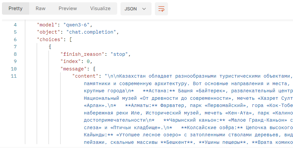The width and height of the screenshot is (293, 150).
Task: Click the "model" key
Action: (x=47, y=25)
